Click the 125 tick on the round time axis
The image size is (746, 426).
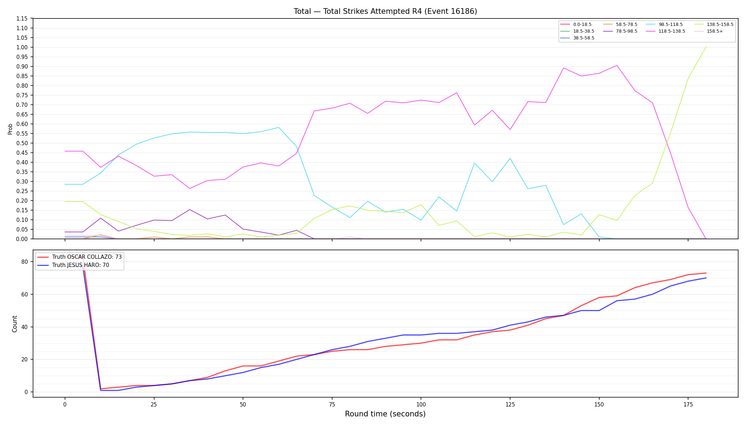tap(510, 404)
